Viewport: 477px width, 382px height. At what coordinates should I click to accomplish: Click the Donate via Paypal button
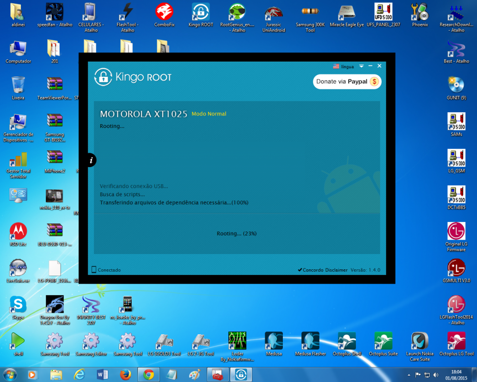tap(347, 82)
